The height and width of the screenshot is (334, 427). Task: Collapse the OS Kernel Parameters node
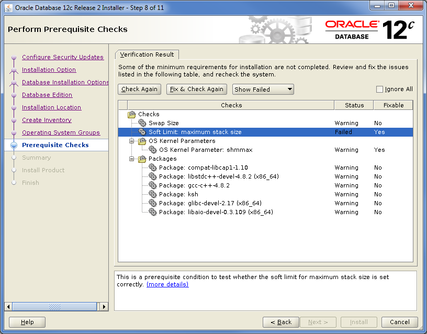coord(132,141)
